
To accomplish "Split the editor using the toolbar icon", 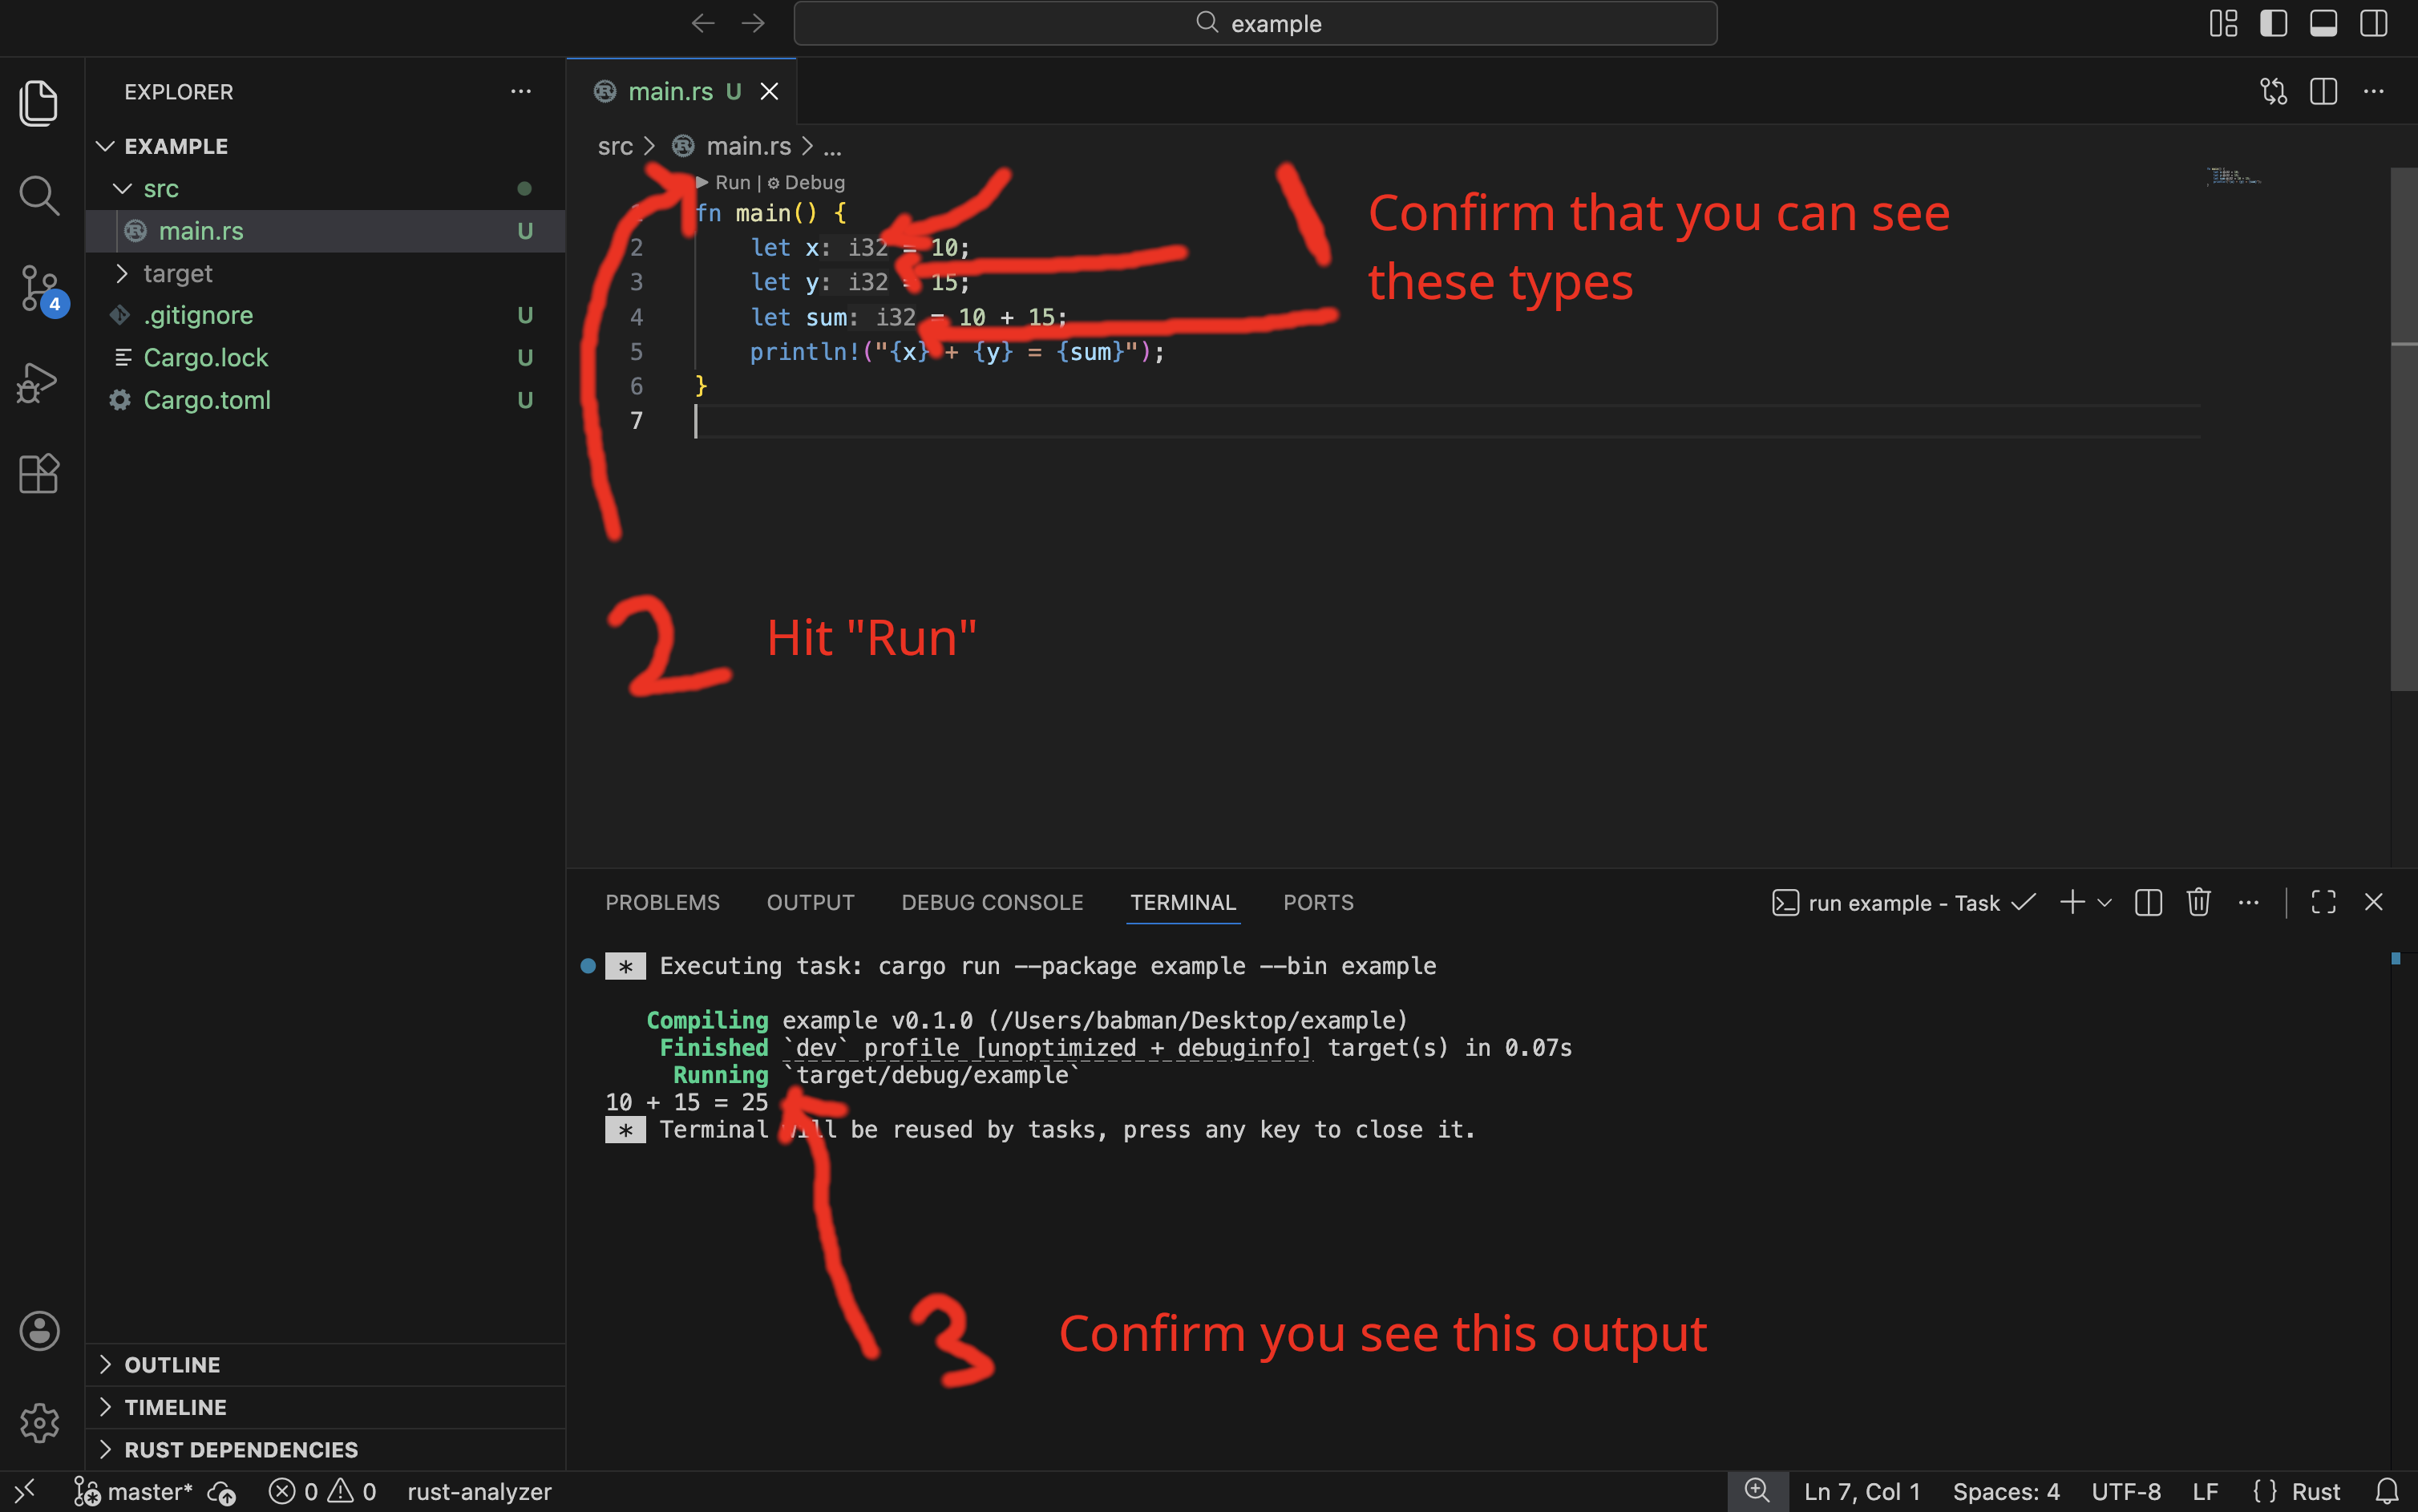I will click(x=2322, y=91).
